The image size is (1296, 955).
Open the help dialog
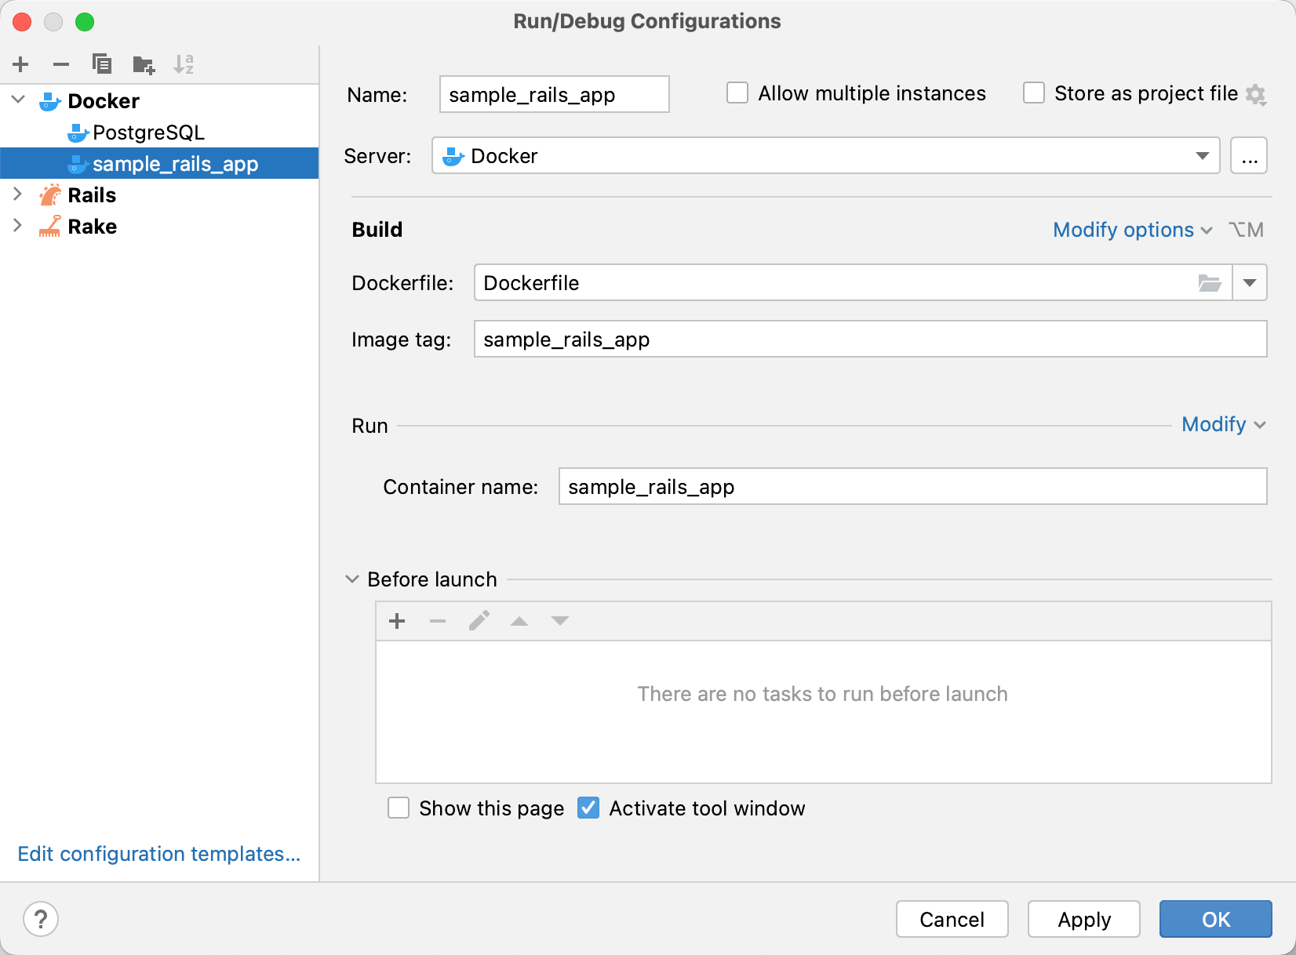[x=41, y=919]
